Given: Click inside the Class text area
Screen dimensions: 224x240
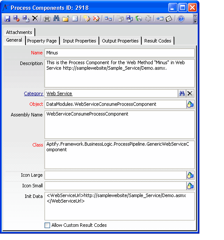Looking at the screenshot, I should (x=120, y=155).
